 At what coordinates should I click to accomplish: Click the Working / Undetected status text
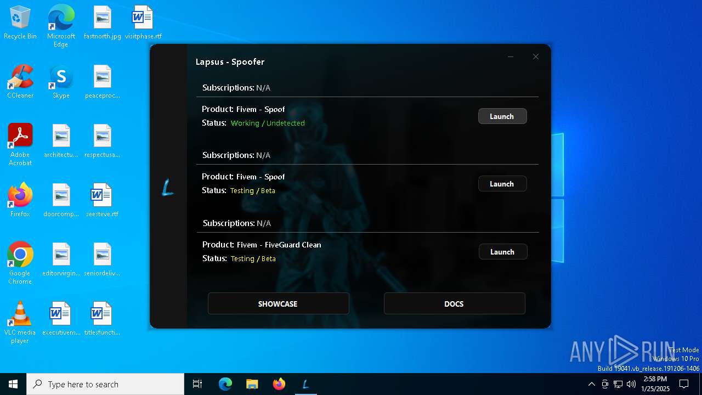pyautogui.click(x=268, y=123)
